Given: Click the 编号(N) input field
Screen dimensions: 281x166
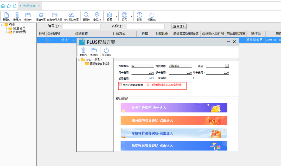Looking at the screenshot, I should click(82, 26).
